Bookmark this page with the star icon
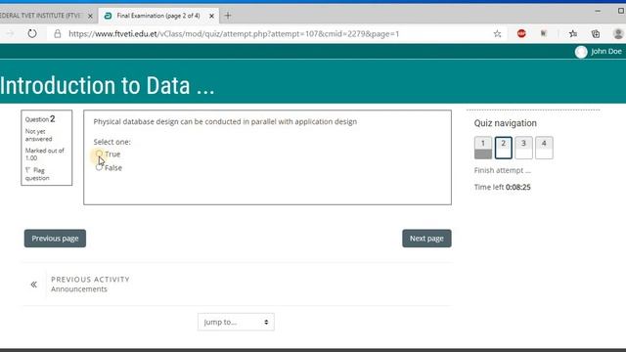This screenshot has width=626, height=352. pyautogui.click(x=497, y=34)
